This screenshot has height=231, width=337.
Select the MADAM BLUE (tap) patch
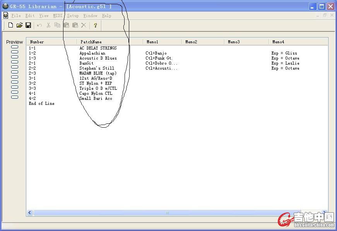98,74
